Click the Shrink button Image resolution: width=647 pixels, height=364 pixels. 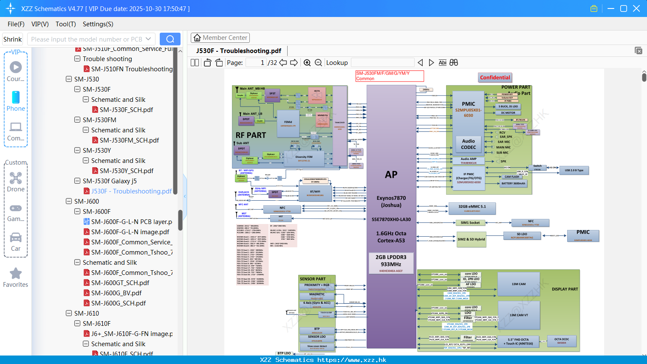[x=13, y=39]
